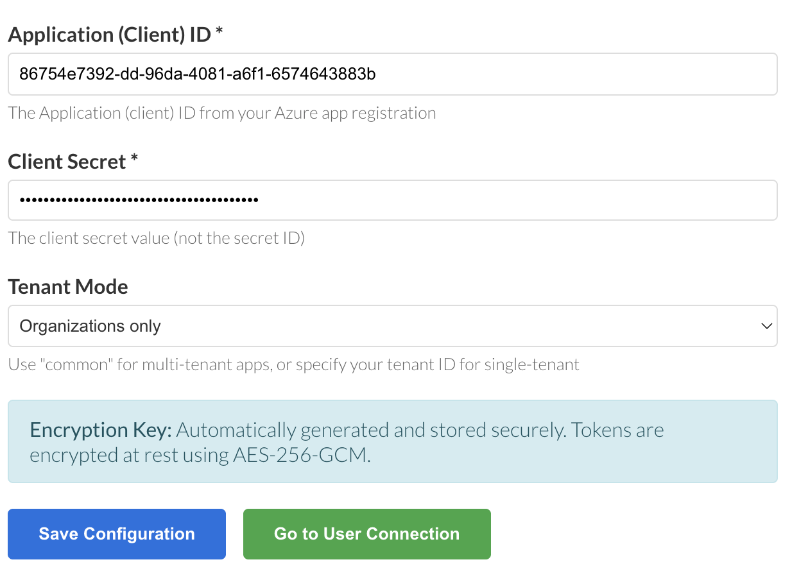Image resolution: width=792 pixels, height=571 pixels.
Task: Click the masked client secret dots
Action: [x=139, y=200]
